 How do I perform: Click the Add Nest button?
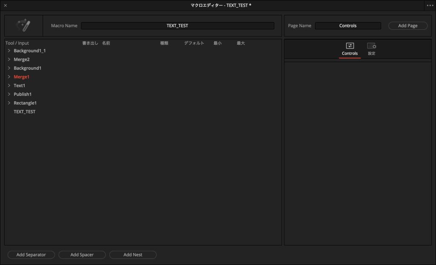coord(133,255)
